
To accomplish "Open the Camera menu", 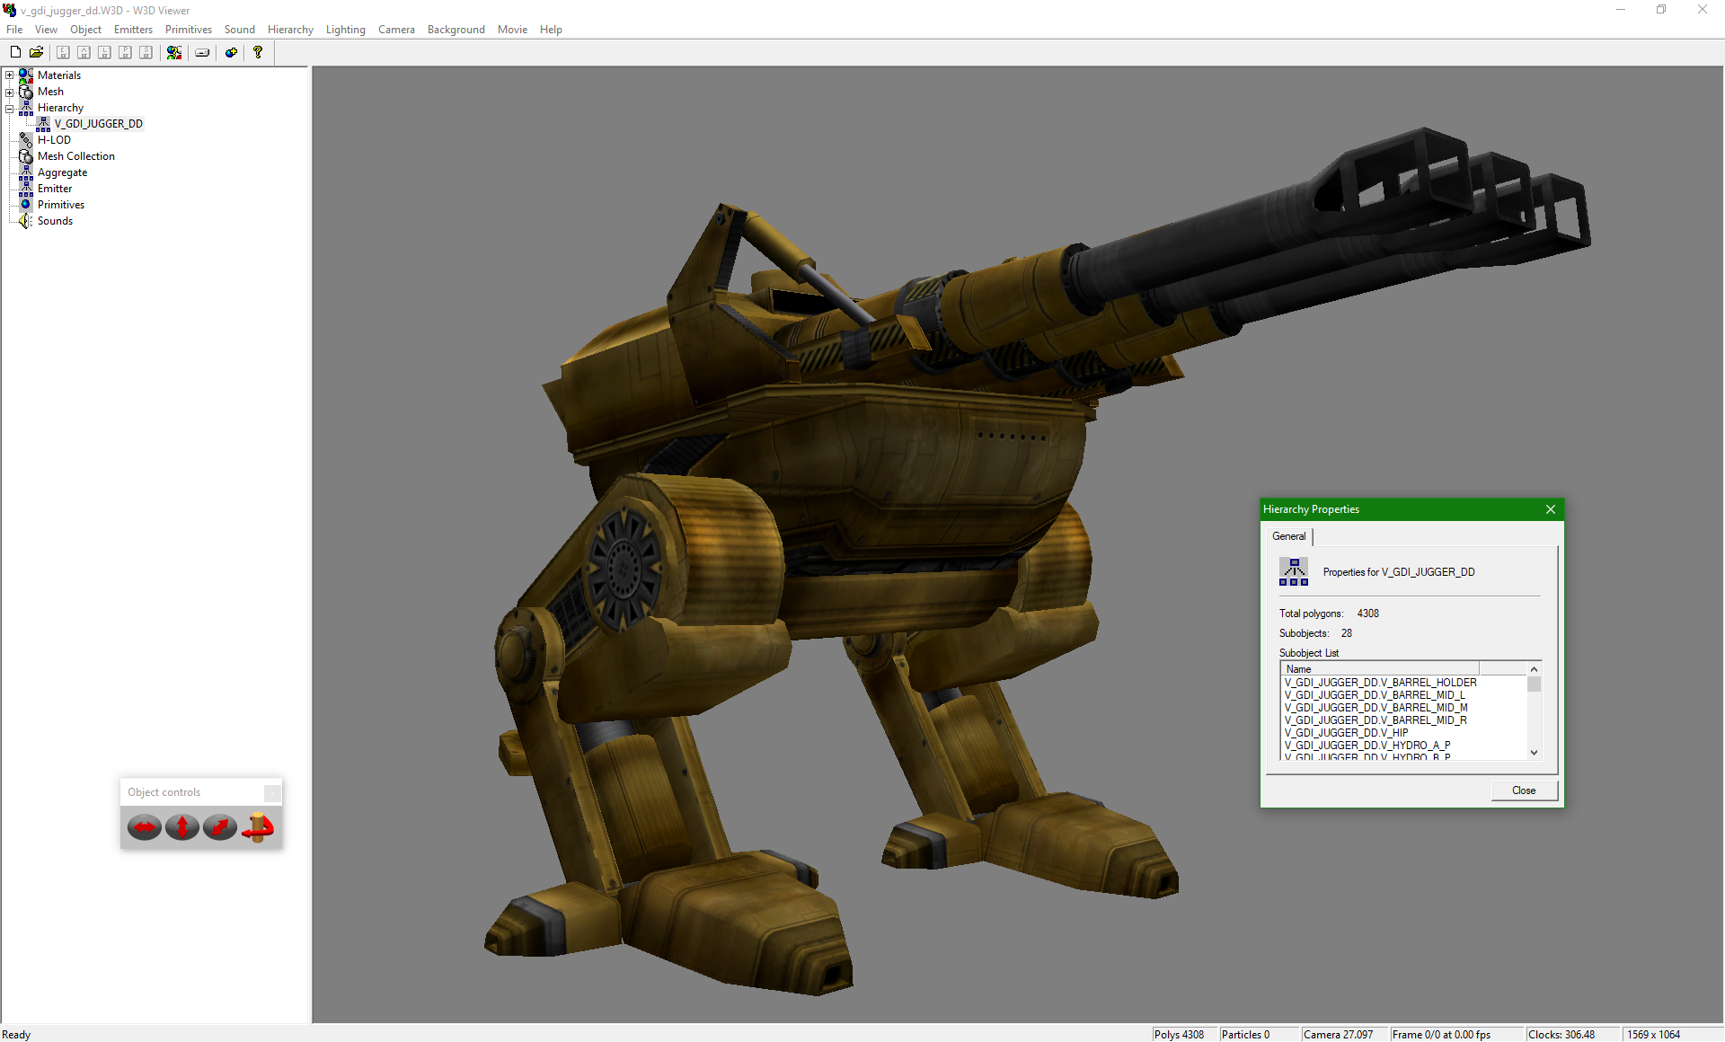I will [x=396, y=30].
